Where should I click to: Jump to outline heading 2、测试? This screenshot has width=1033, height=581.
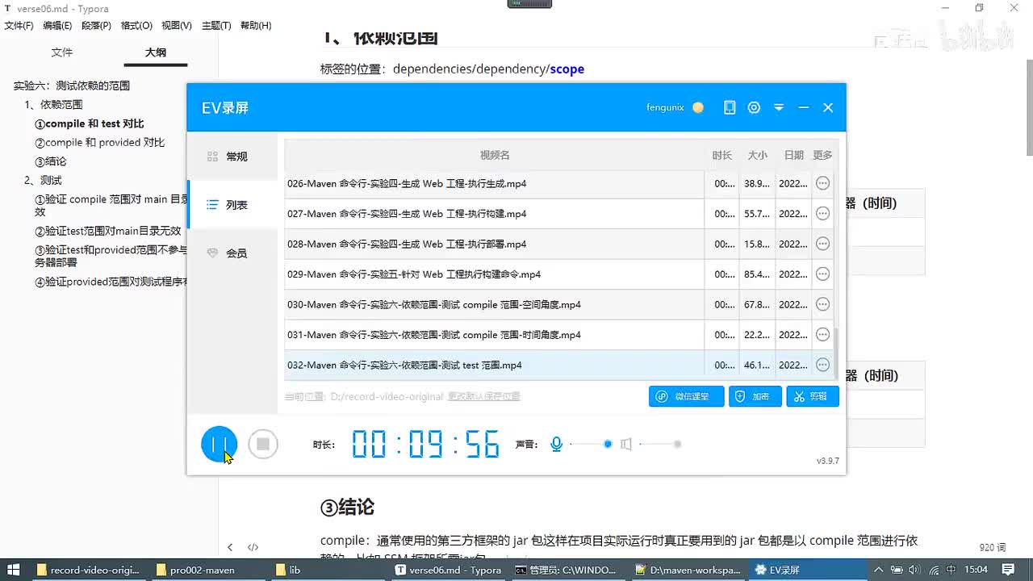click(43, 180)
